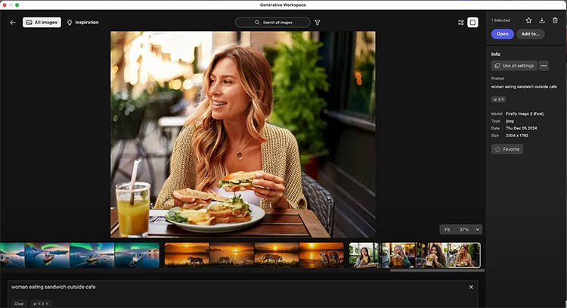Remove the ar 4:3 filter chip
The height and width of the screenshot is (308, 567).
[x=47, y=303]
